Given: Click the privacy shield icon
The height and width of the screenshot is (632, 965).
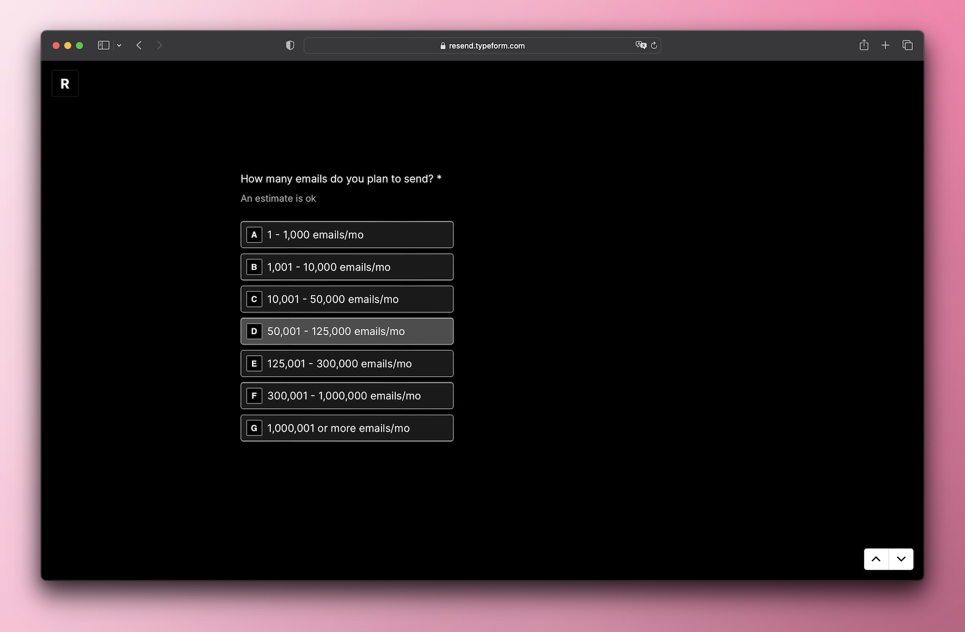Looking at the screenshot, I should [x=289, y=45].
